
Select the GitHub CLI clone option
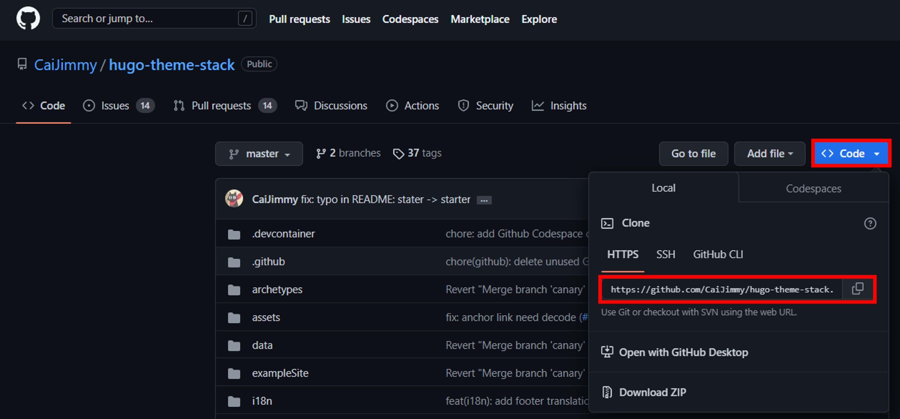coord(718,254)
